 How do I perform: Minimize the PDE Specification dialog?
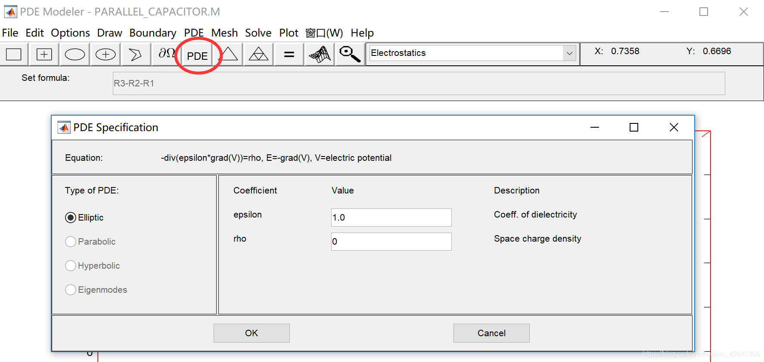pos(595,127)
